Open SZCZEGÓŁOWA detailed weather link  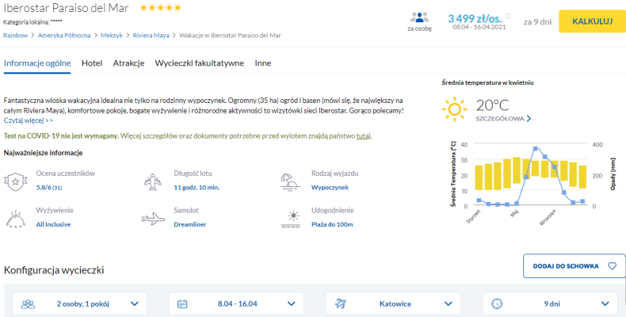(x=503, y=119)
